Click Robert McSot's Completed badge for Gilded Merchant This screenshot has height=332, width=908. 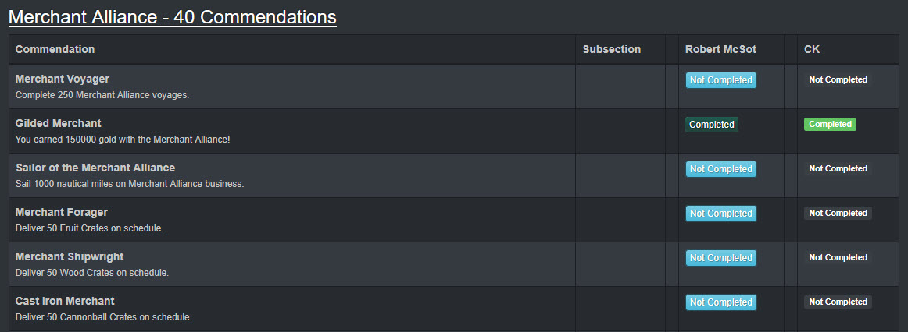coord(712,125)
